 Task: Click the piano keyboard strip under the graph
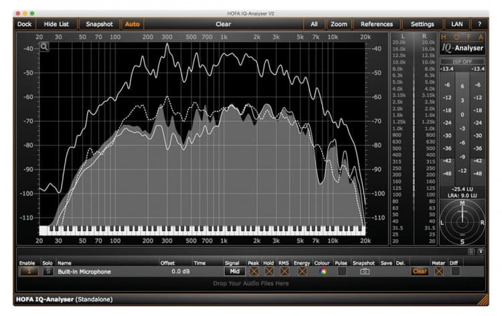202,230
